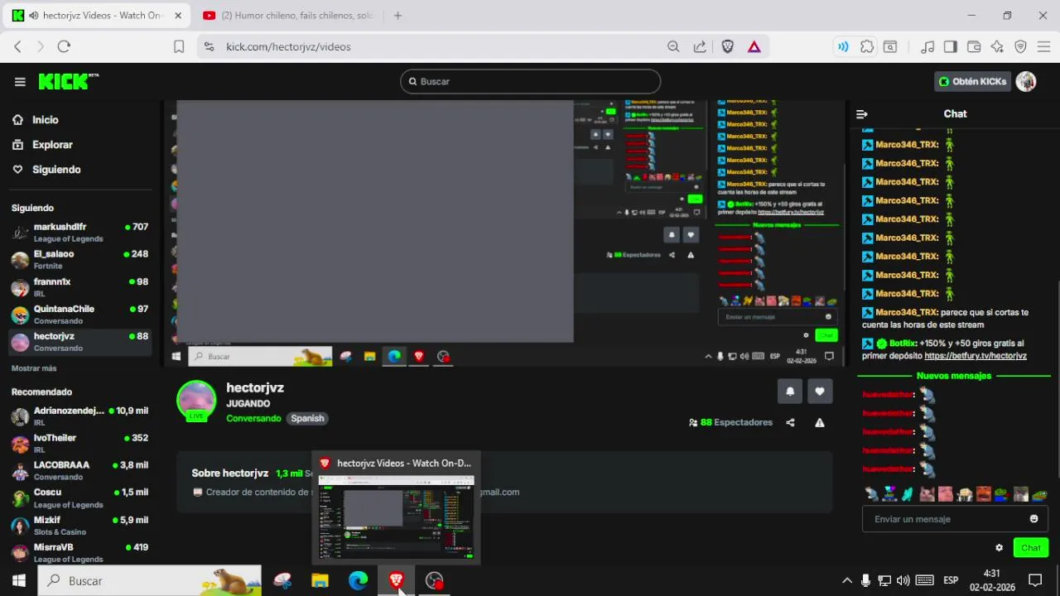Click the zoom out magnifier in address bar

[x=673, y=47]
